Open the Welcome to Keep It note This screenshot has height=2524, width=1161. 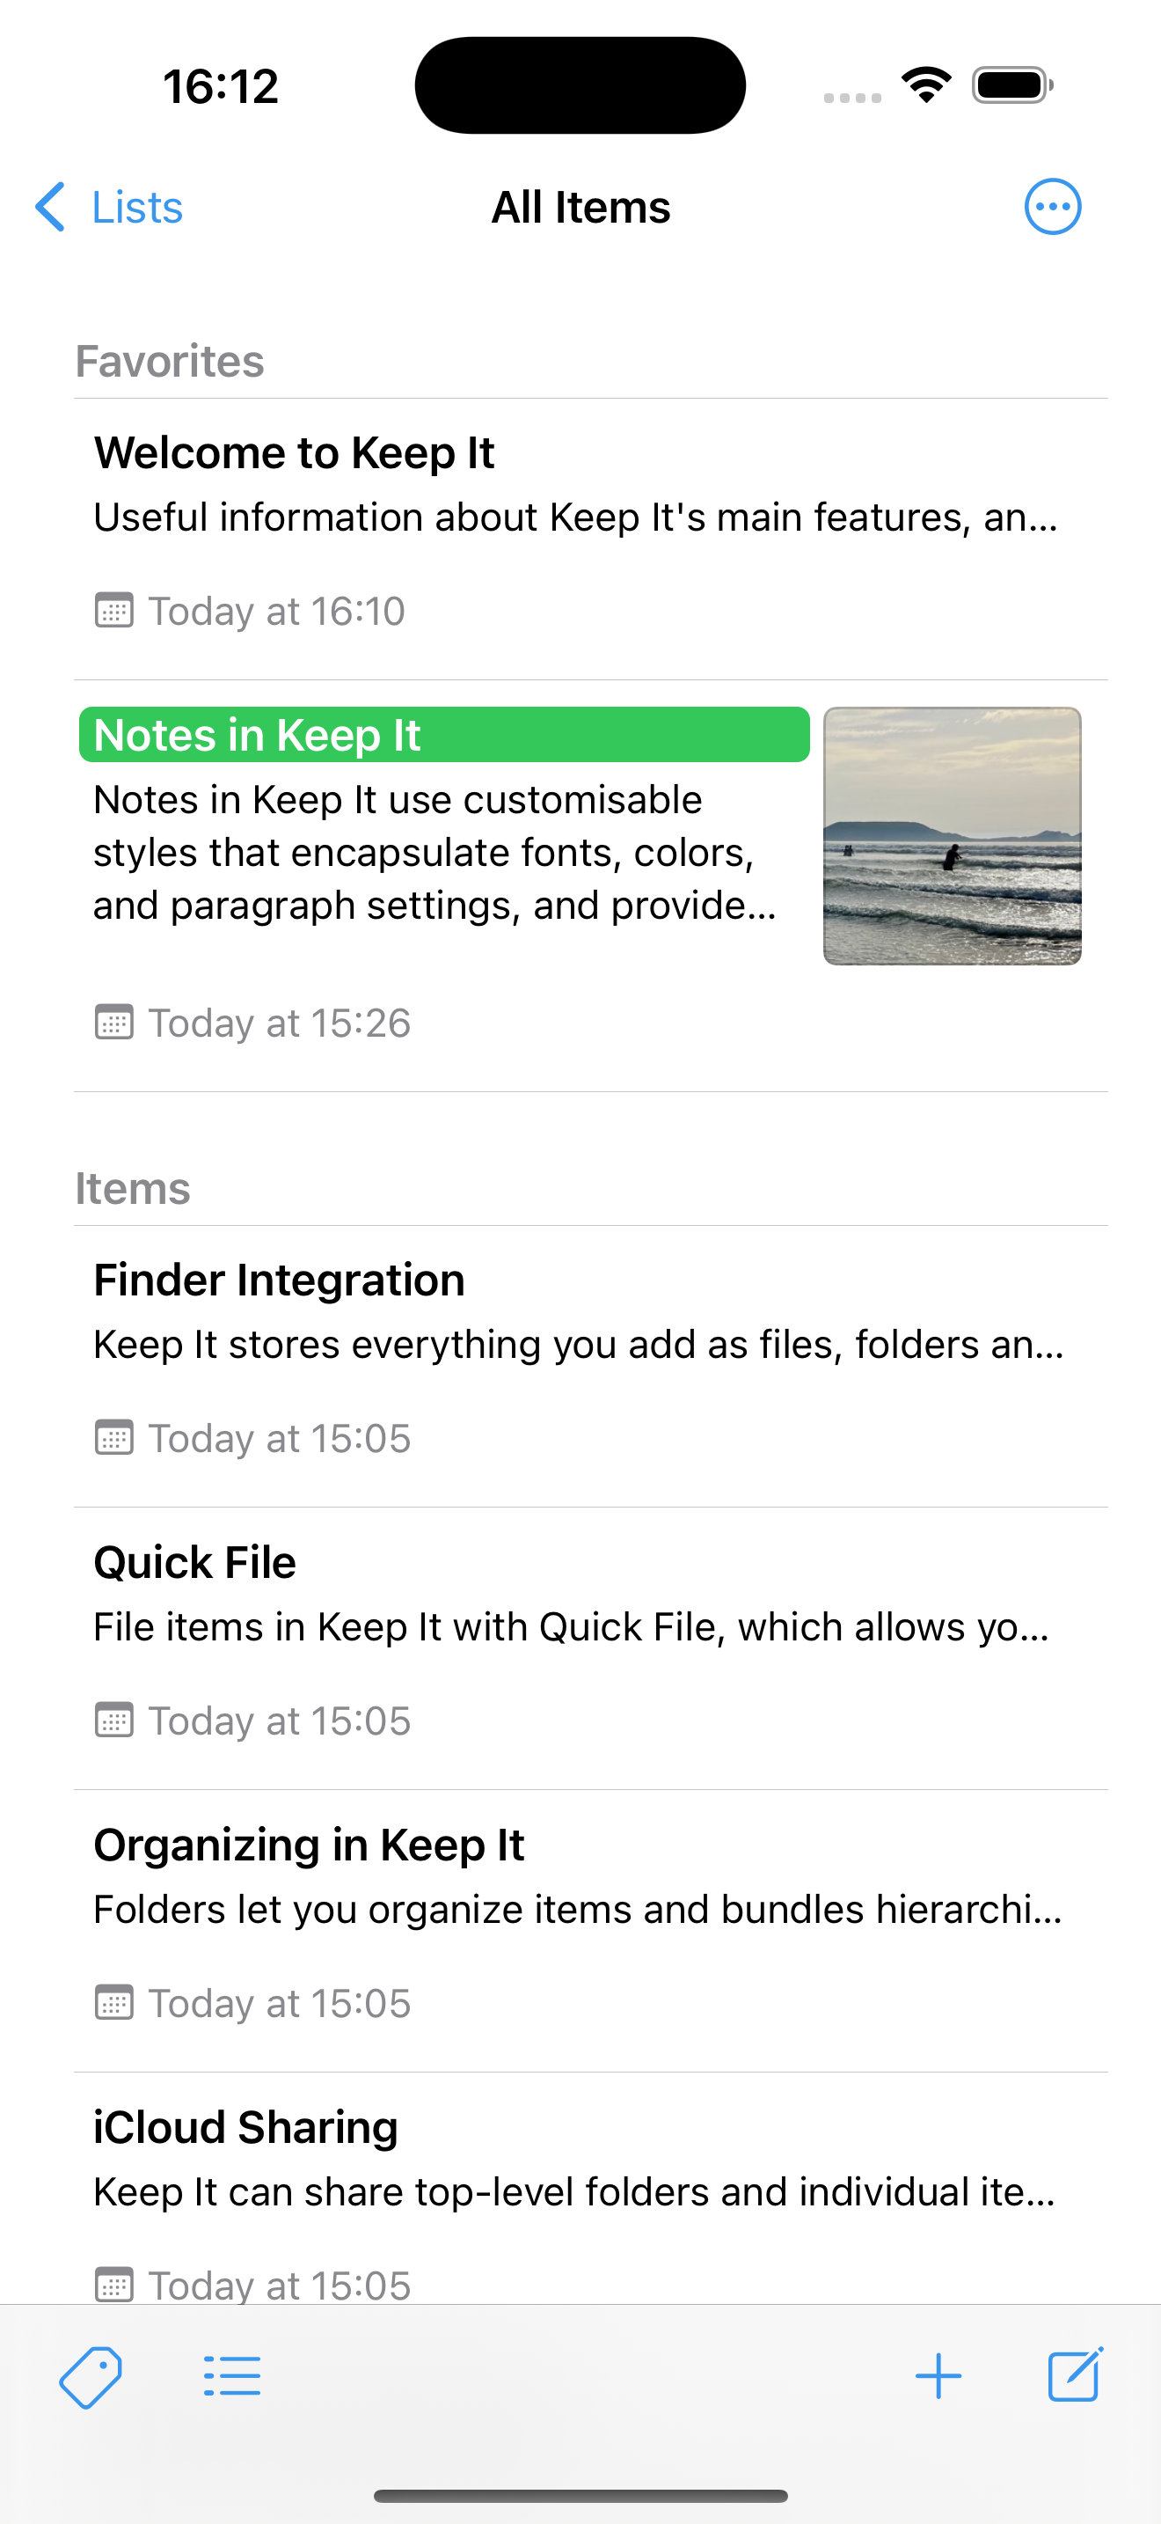point(590,538)
